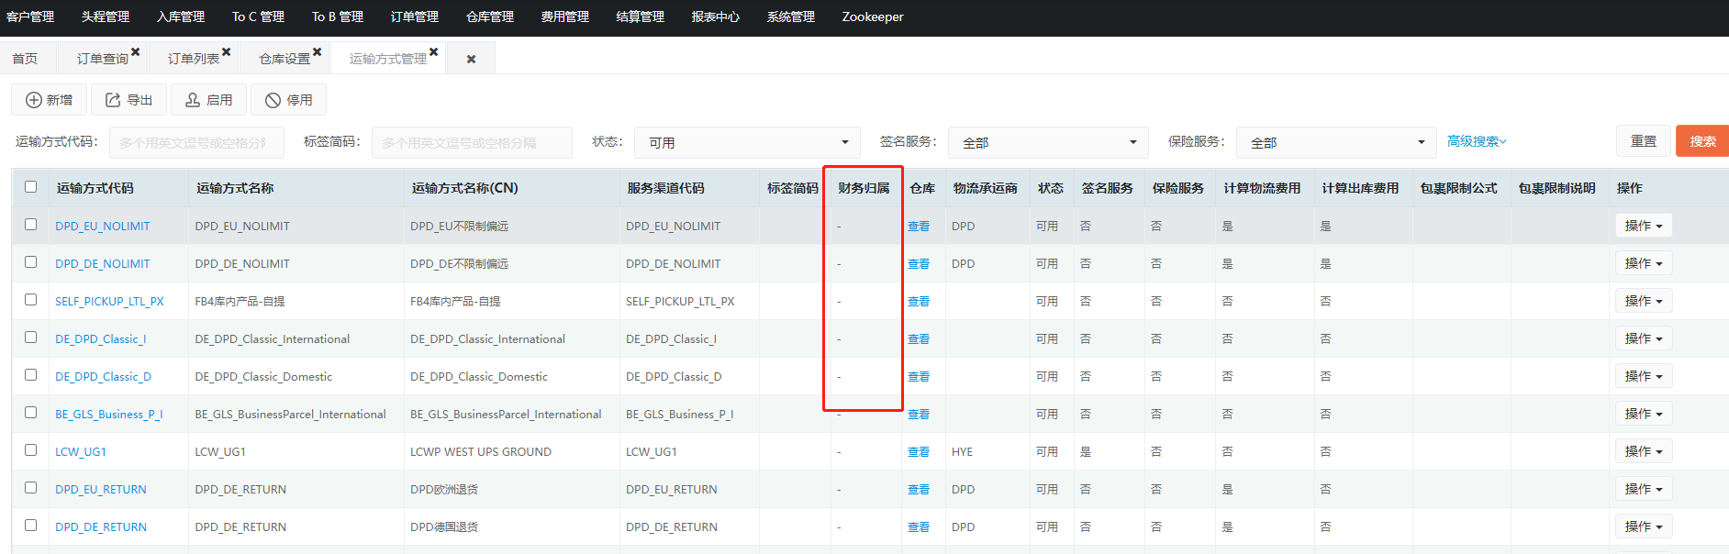Click 查看 warehouse link in DPD_DE_RETURN row
The image size is (1729, 554).
(919, 527)
